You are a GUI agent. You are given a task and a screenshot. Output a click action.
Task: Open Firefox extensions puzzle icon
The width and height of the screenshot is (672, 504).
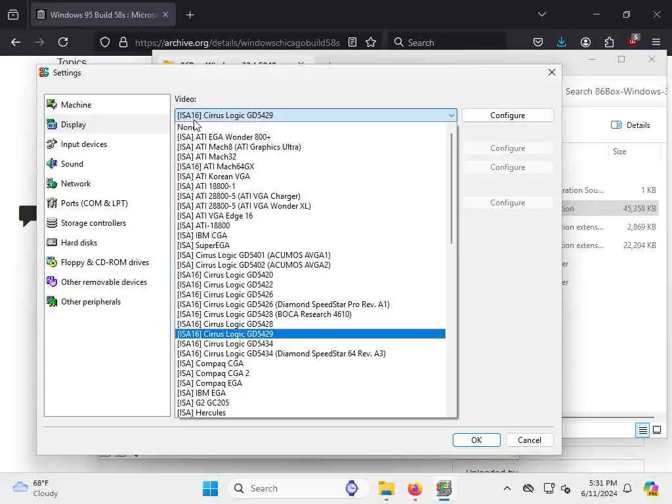tap(609, 42)
